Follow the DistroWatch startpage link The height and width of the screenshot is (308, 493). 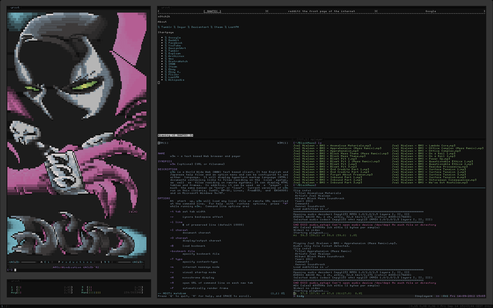[x=178, y=61]
